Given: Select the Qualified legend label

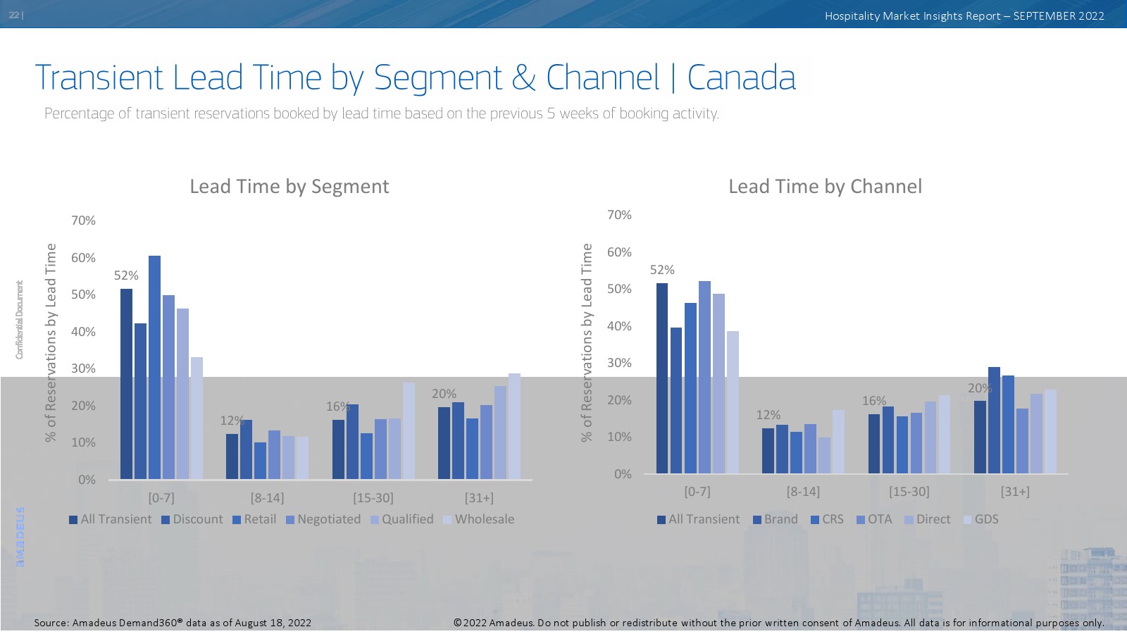Looking at the screenshot, I should [x=407, y=519].
